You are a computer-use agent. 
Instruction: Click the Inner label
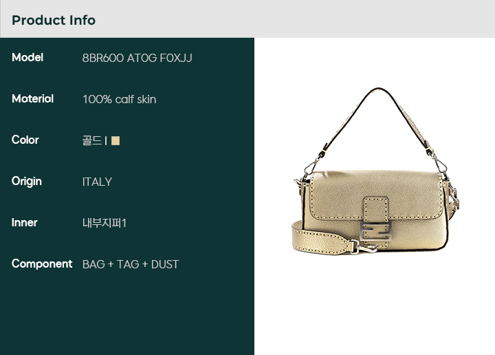(24, 222)
